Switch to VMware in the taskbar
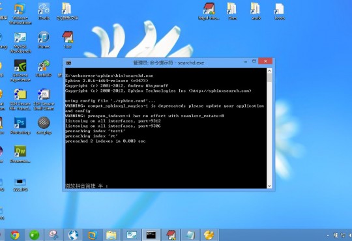The height and width of the screenshot is (241, 352). 93,235
